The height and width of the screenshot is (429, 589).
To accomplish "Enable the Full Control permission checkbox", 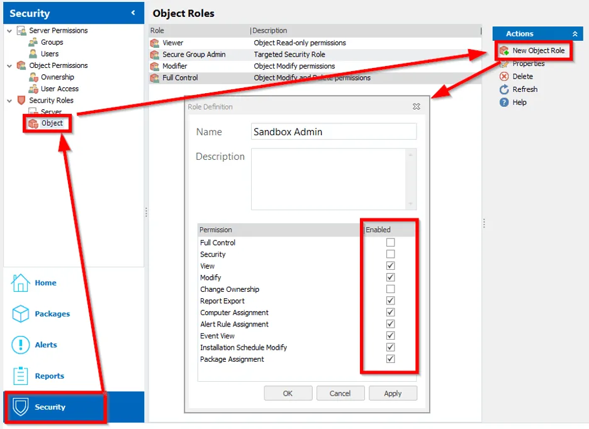I will click(391, 243).
